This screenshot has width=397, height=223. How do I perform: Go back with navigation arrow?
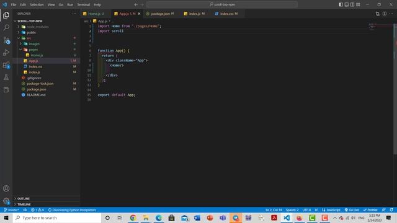(136, 4)
